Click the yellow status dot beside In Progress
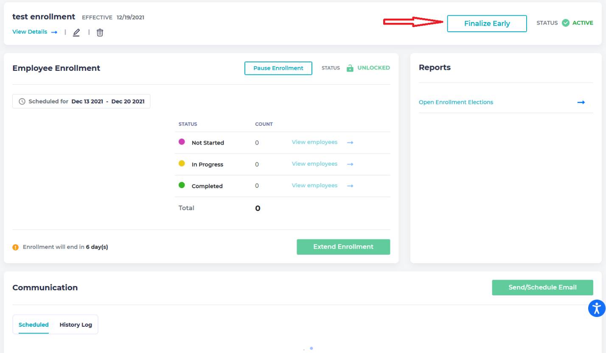The width and height of the screenshot is (606, 353). coord(181,164)
